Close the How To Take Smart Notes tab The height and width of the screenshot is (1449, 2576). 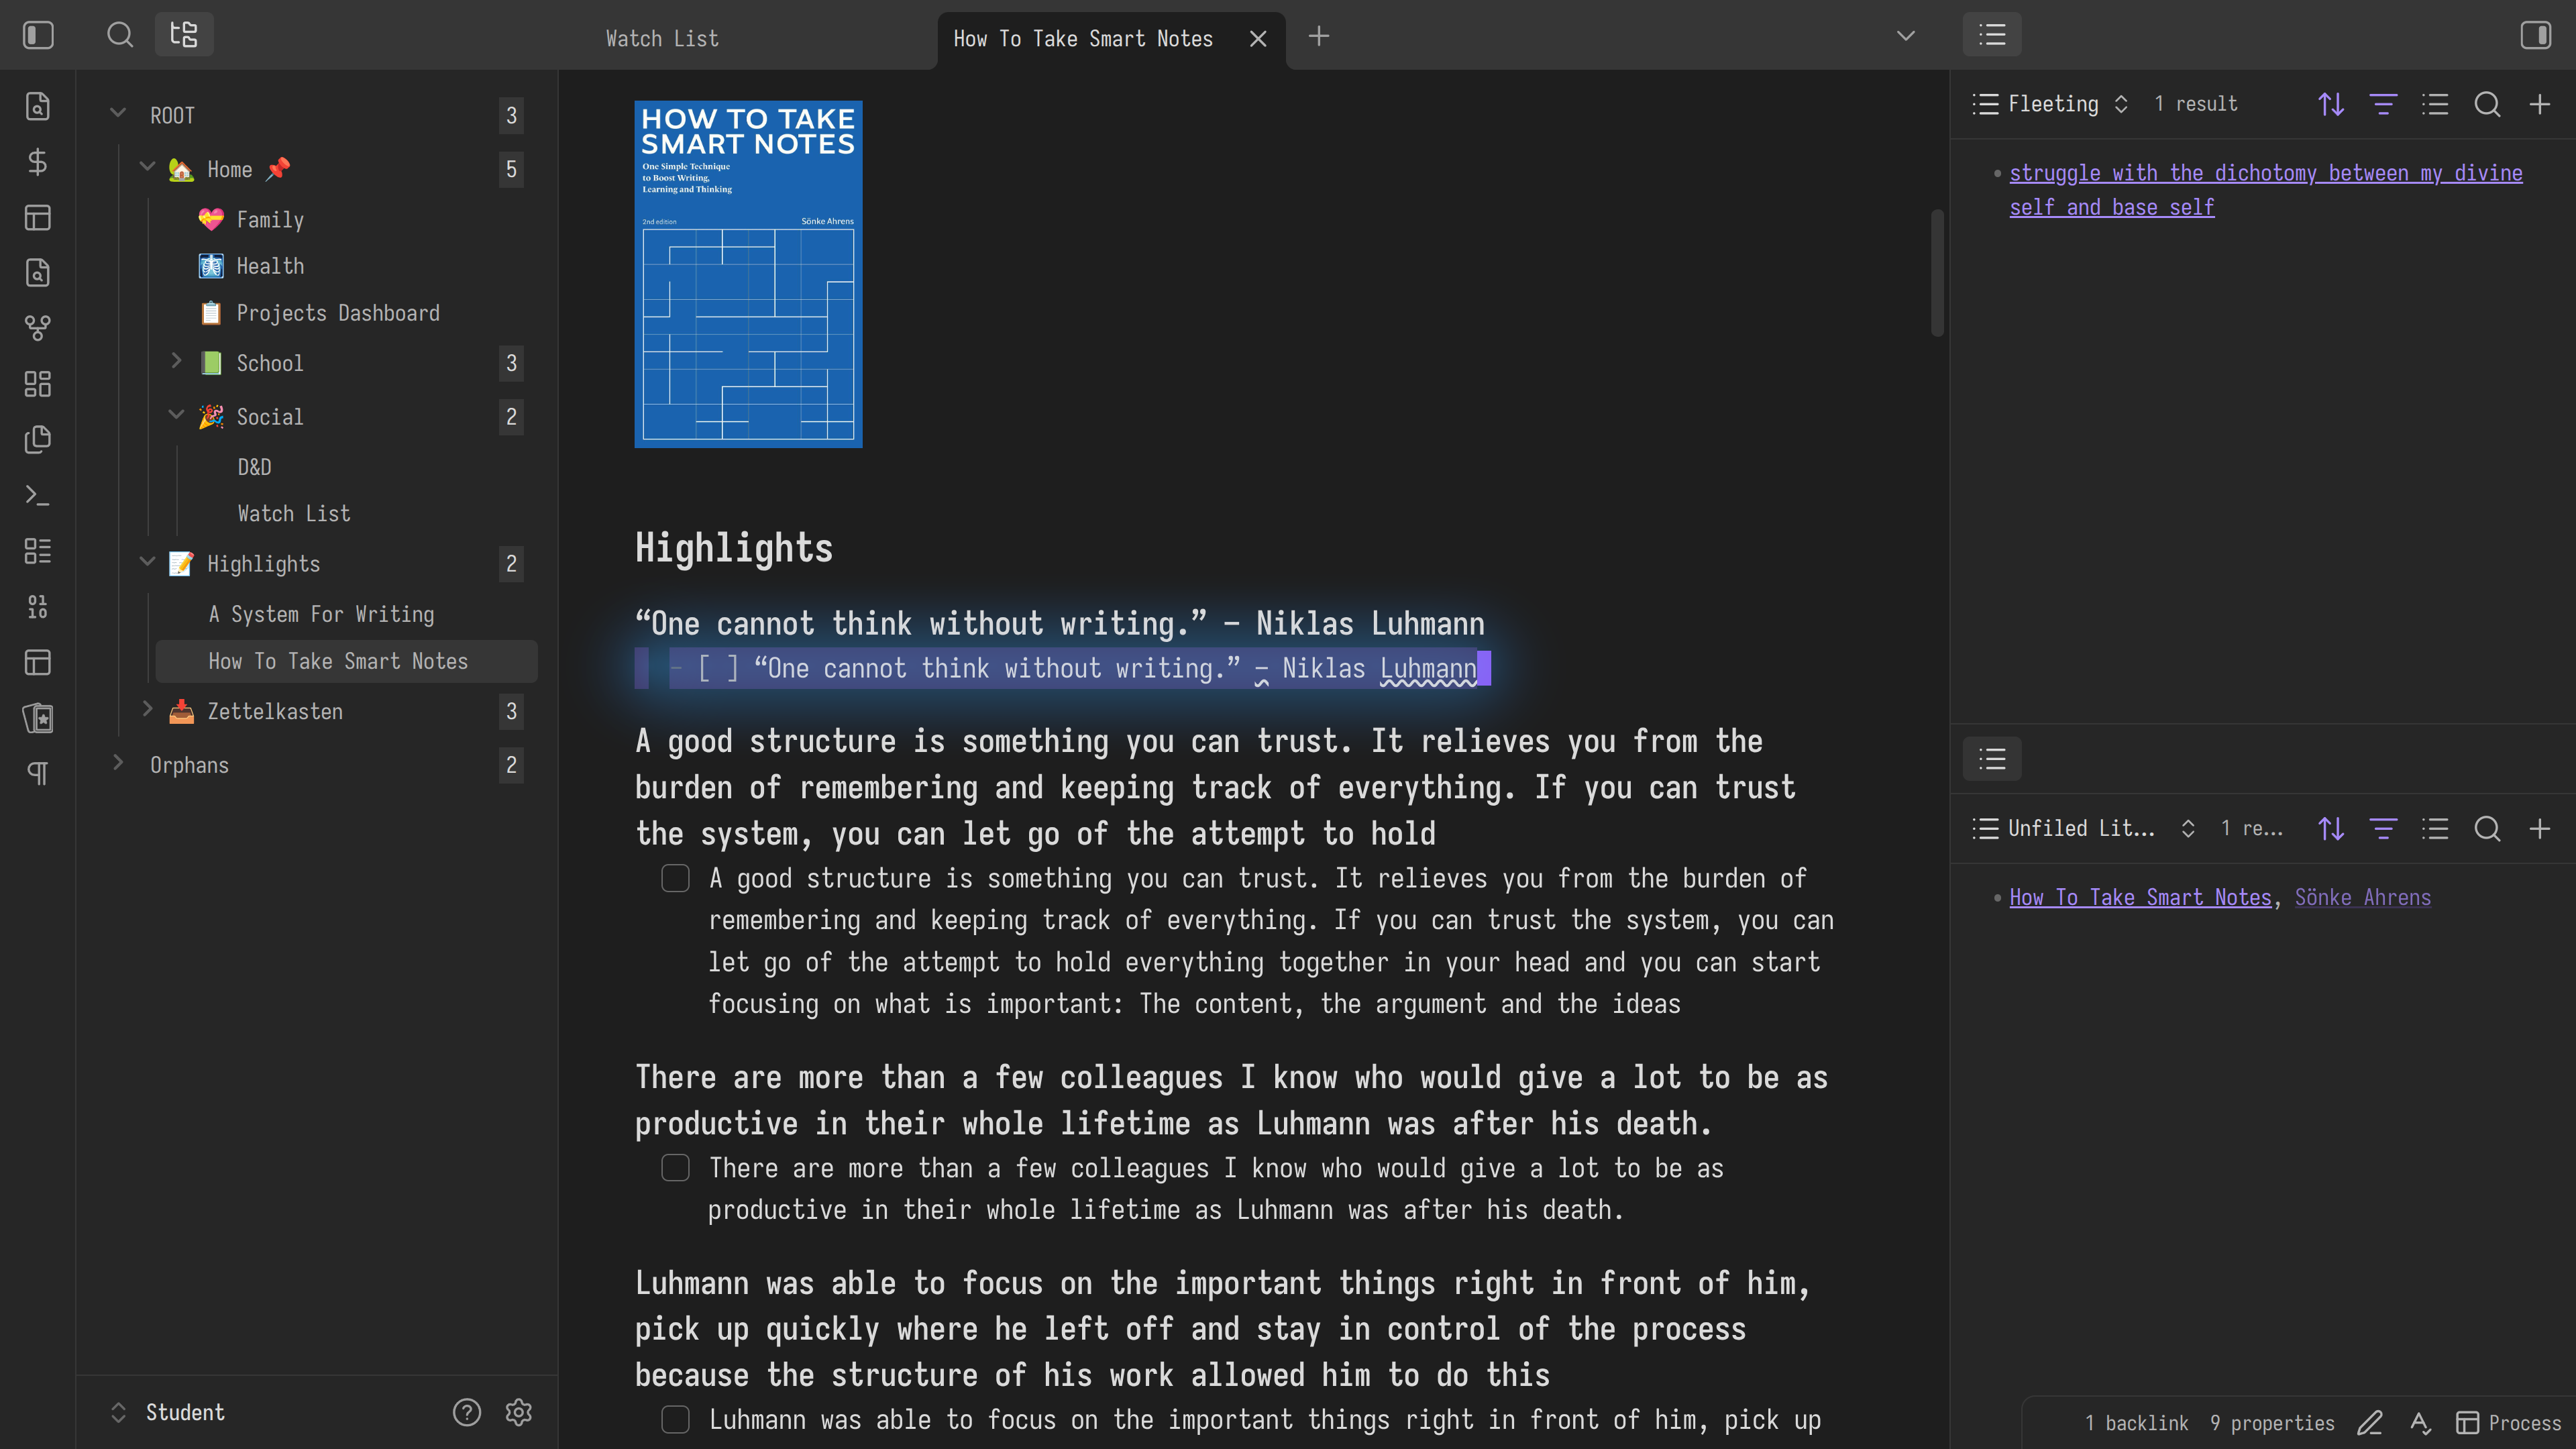click(1258, 38)
